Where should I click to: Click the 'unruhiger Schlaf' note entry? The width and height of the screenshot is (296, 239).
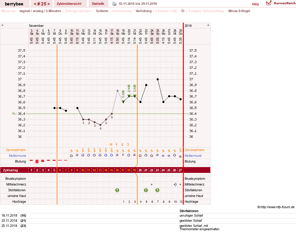[x=191, y=215]
